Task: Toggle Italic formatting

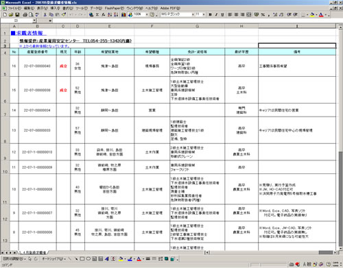Action: 216,14
